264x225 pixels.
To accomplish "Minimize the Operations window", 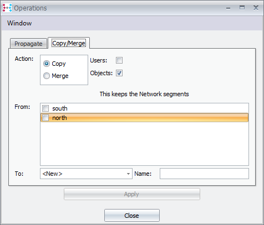I will pyautogui.click(x=229, y=8).
